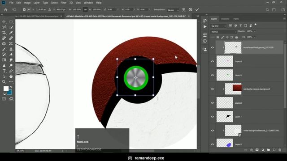Switch between free transform and warp modes
The image size is (287, 161).
[183, 9]
